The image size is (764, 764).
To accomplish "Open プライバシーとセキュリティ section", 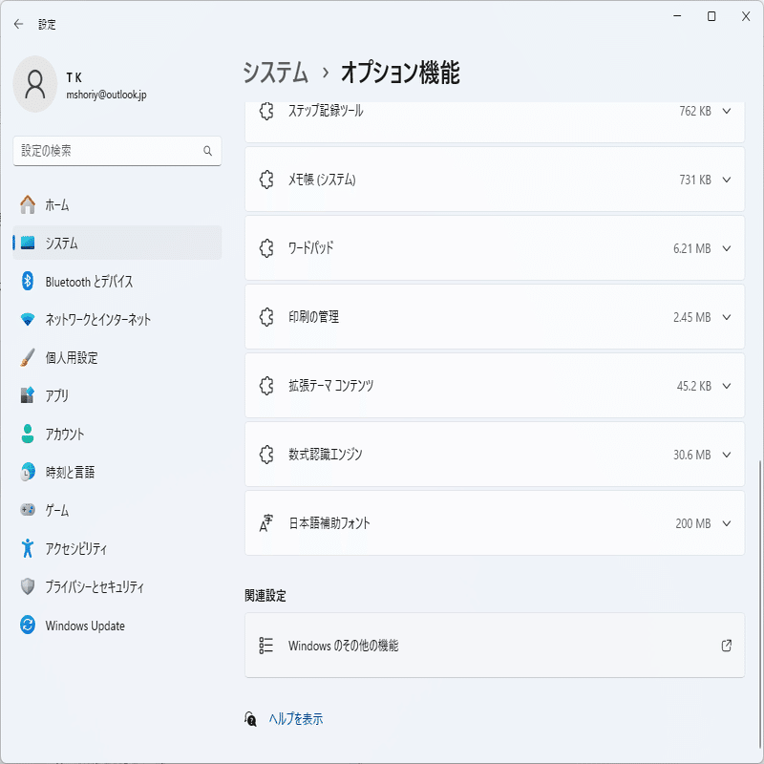I will (x=117, y=586).
